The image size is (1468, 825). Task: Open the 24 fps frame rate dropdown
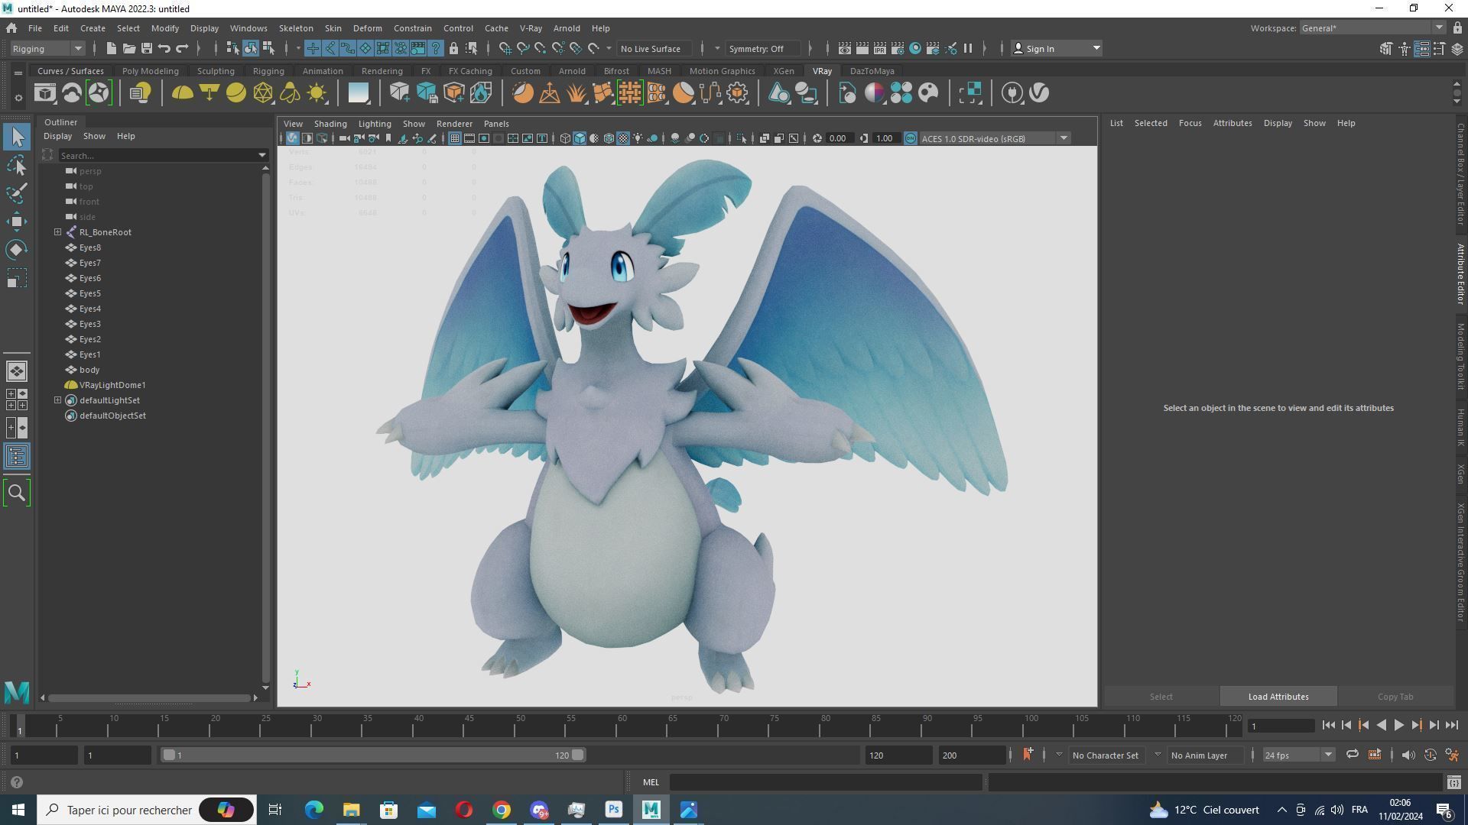click(1298, 755)
